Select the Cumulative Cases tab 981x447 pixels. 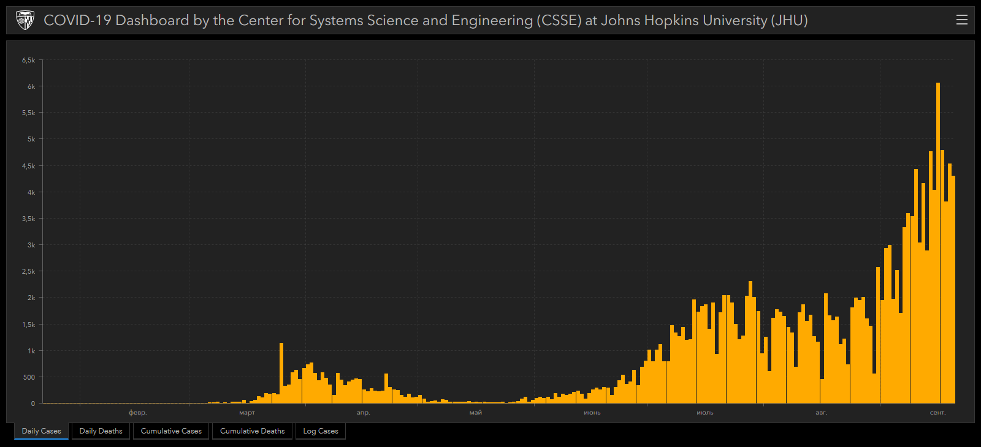(171, 431)
